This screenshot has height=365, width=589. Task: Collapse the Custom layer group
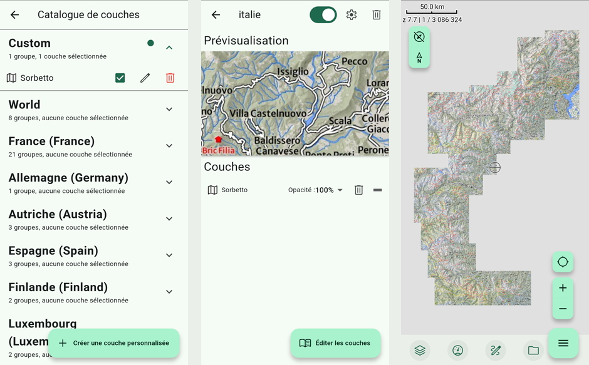169,48
